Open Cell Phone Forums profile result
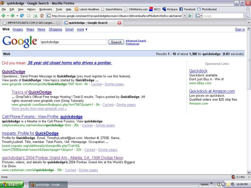251x188 pixels. pyautogui.click(x=42, y=117)
